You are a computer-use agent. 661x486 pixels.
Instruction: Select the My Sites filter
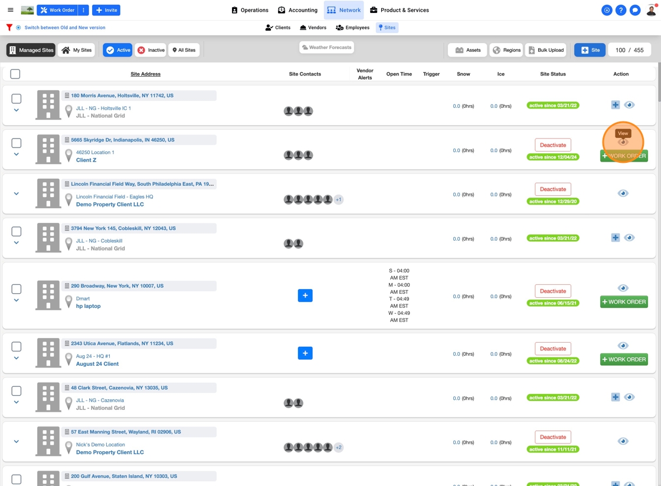coord(77,50)
